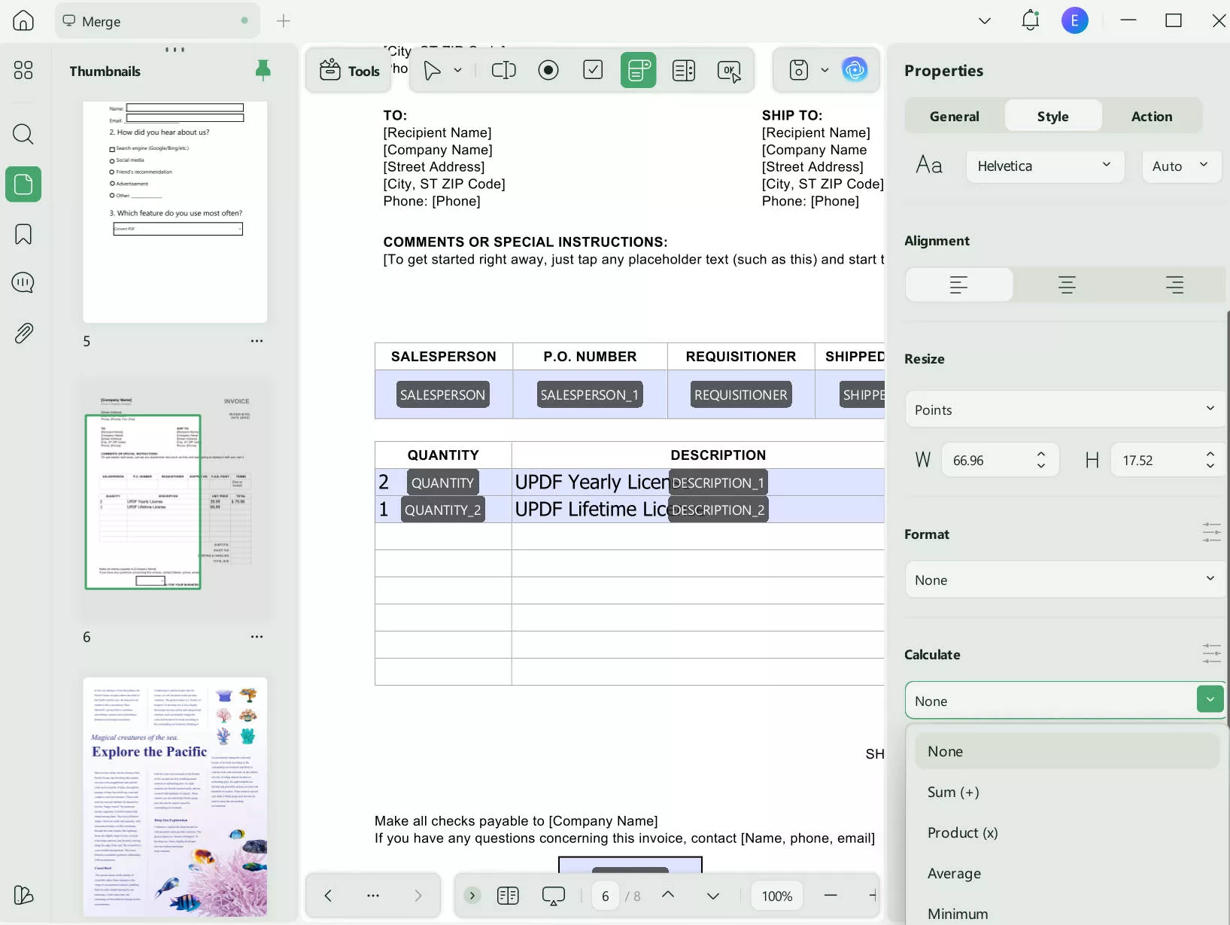Select the List Box form tool
1230x925 pixels.
click(x=683, y=71)
